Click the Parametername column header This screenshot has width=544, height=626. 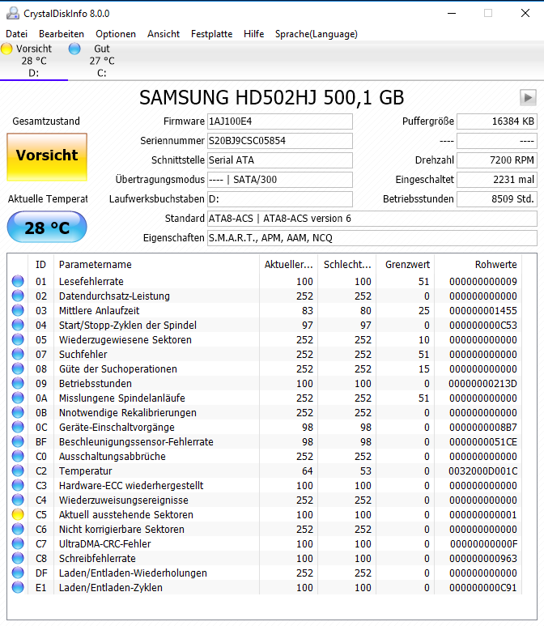click(156, 264)
